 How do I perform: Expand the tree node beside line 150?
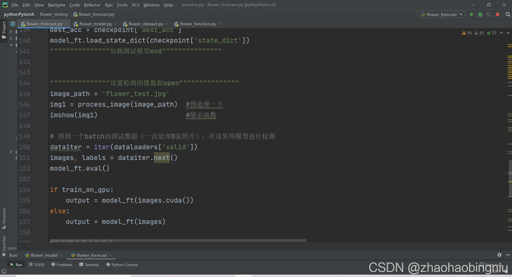11,151
